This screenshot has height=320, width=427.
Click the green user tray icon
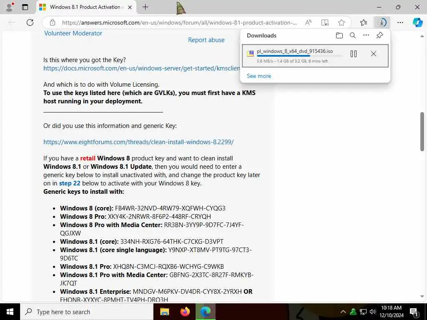353,312
